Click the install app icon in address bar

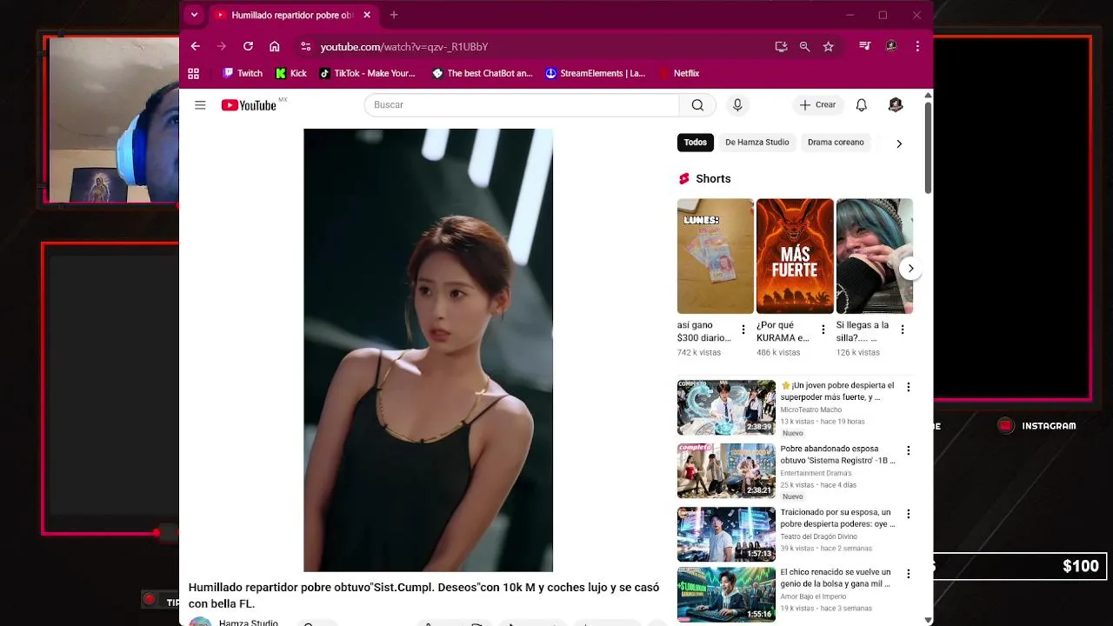781,47
